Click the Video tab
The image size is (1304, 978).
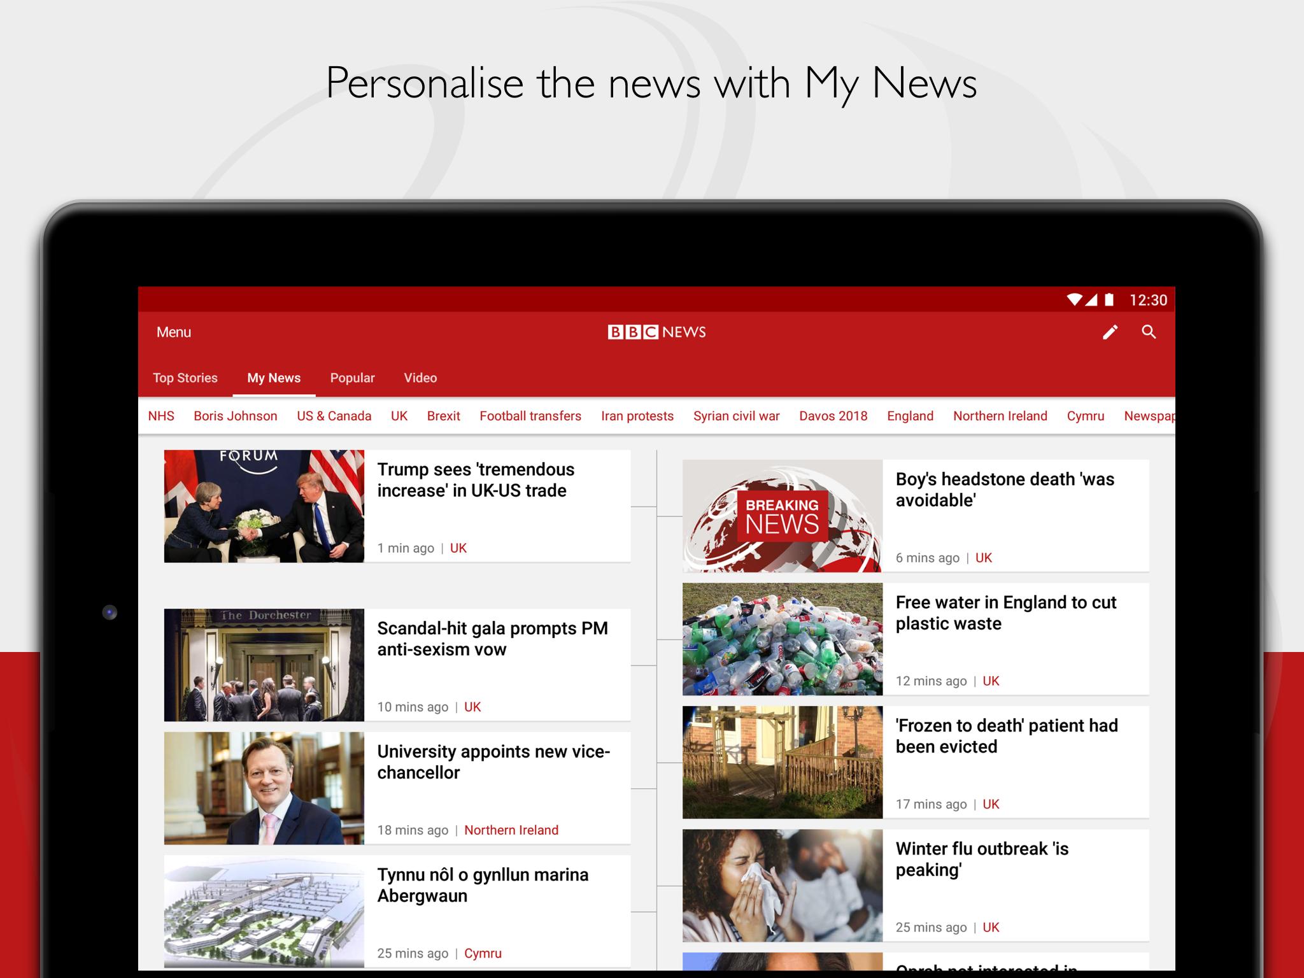[x=421, y=378]
